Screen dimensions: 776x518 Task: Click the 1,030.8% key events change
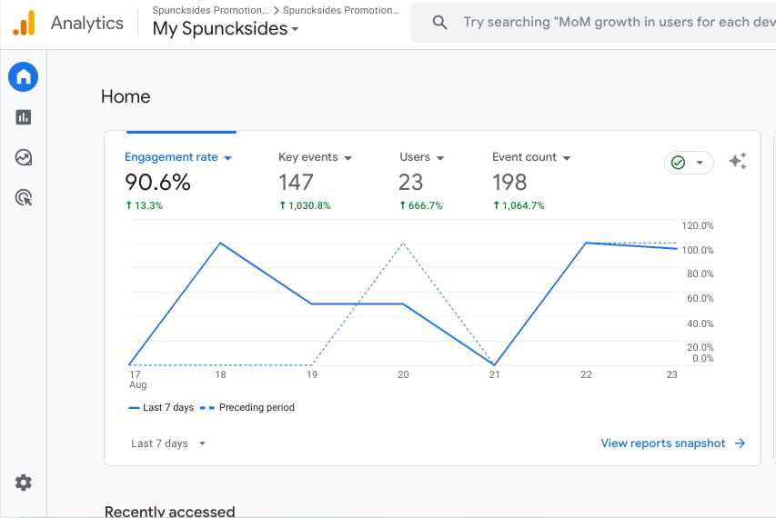(x=305, y=205)
